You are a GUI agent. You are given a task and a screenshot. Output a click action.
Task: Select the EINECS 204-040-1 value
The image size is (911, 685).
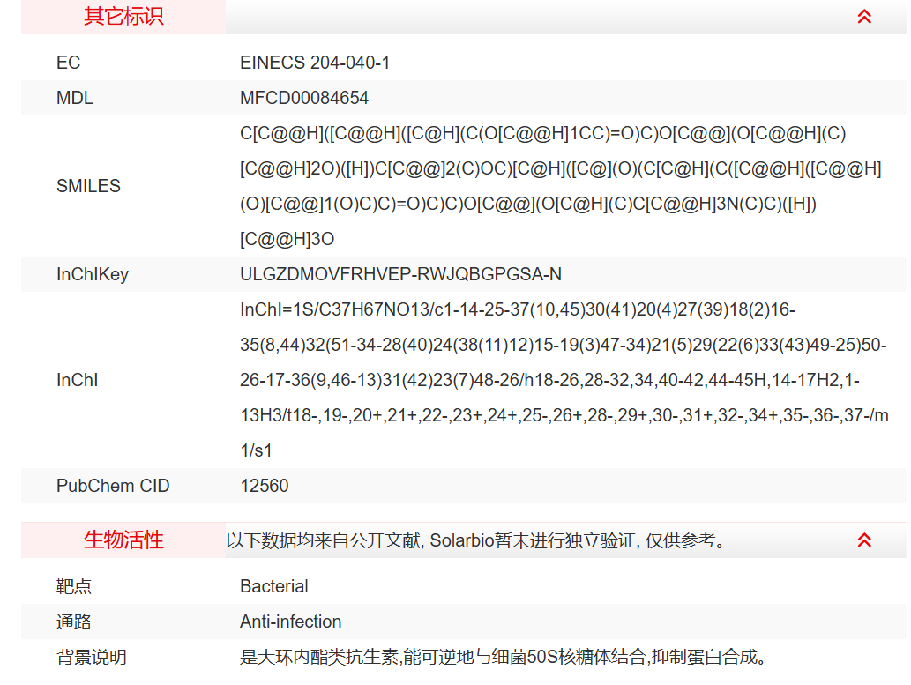[315, 63]
